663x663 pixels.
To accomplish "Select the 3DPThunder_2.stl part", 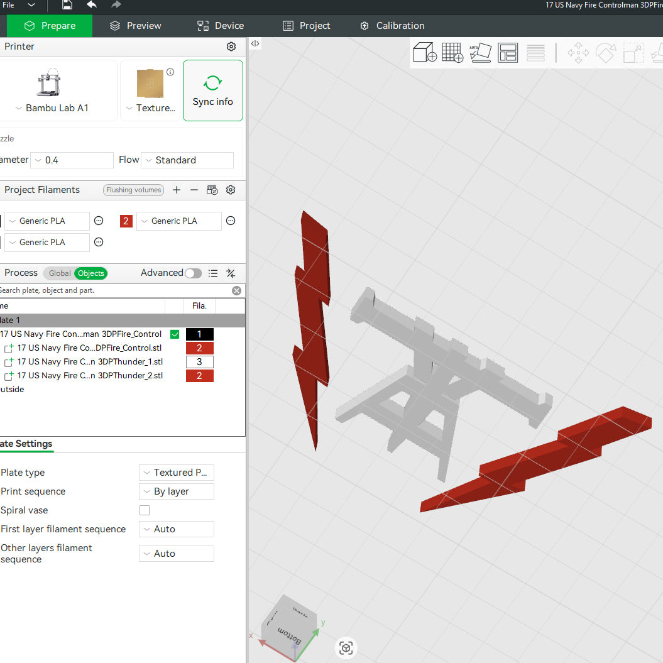I will tap(90, 375).
